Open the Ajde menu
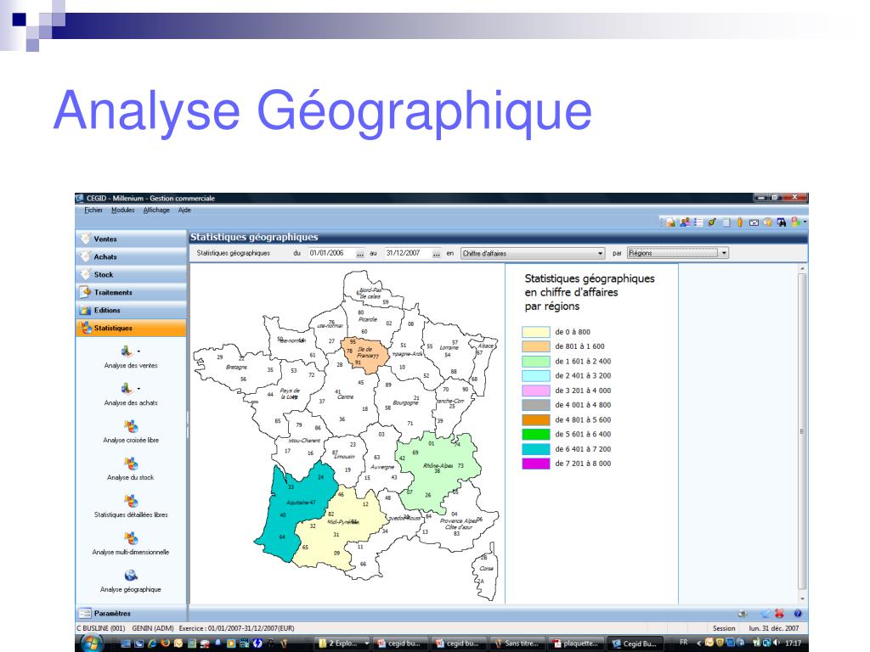 184,211
